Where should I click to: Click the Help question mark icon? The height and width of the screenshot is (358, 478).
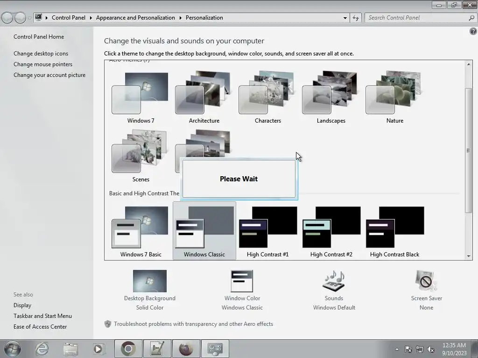click(x=473, y=31)
